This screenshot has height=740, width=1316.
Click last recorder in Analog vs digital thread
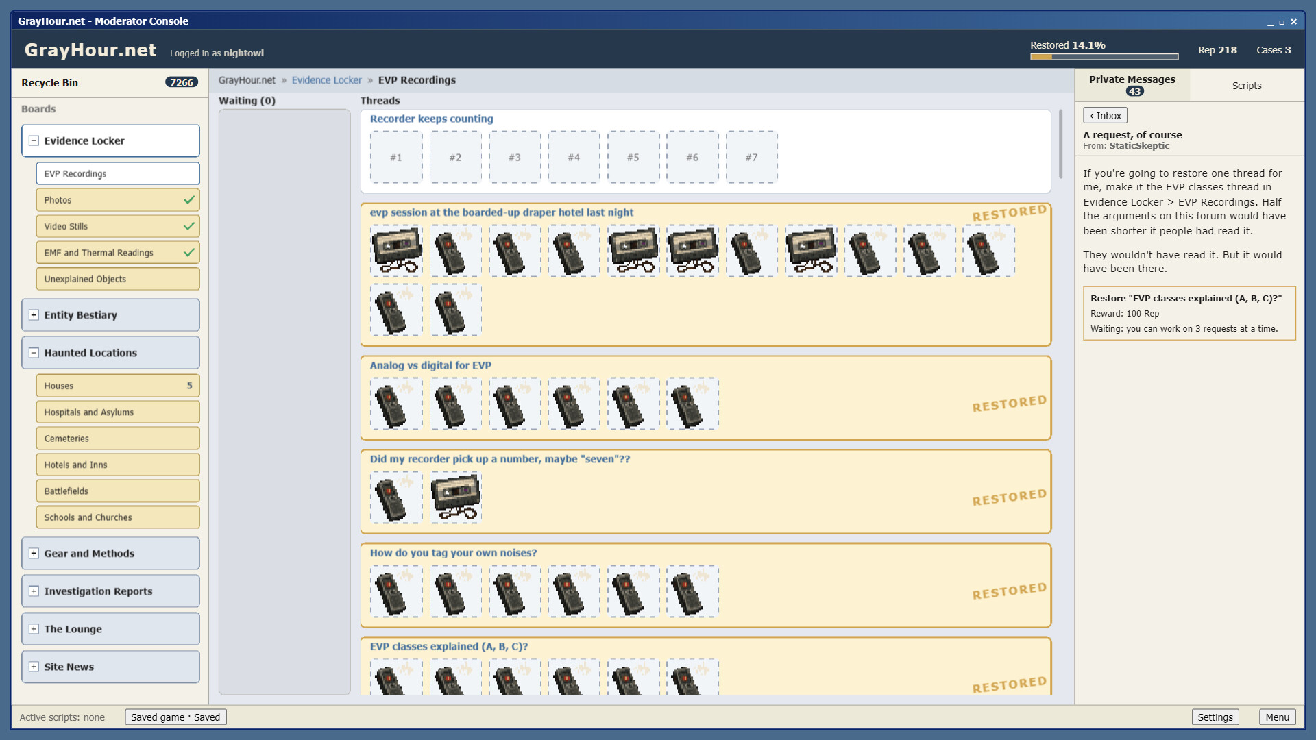pos(692,404)
